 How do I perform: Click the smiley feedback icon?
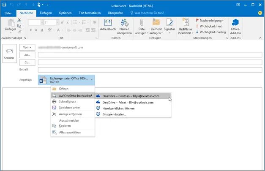coord(260,13)
